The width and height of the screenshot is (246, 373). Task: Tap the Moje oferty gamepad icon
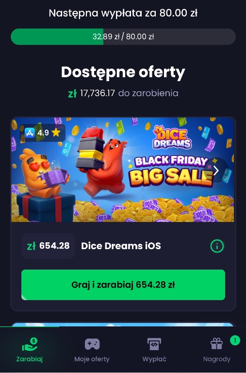tap(92, 344)
